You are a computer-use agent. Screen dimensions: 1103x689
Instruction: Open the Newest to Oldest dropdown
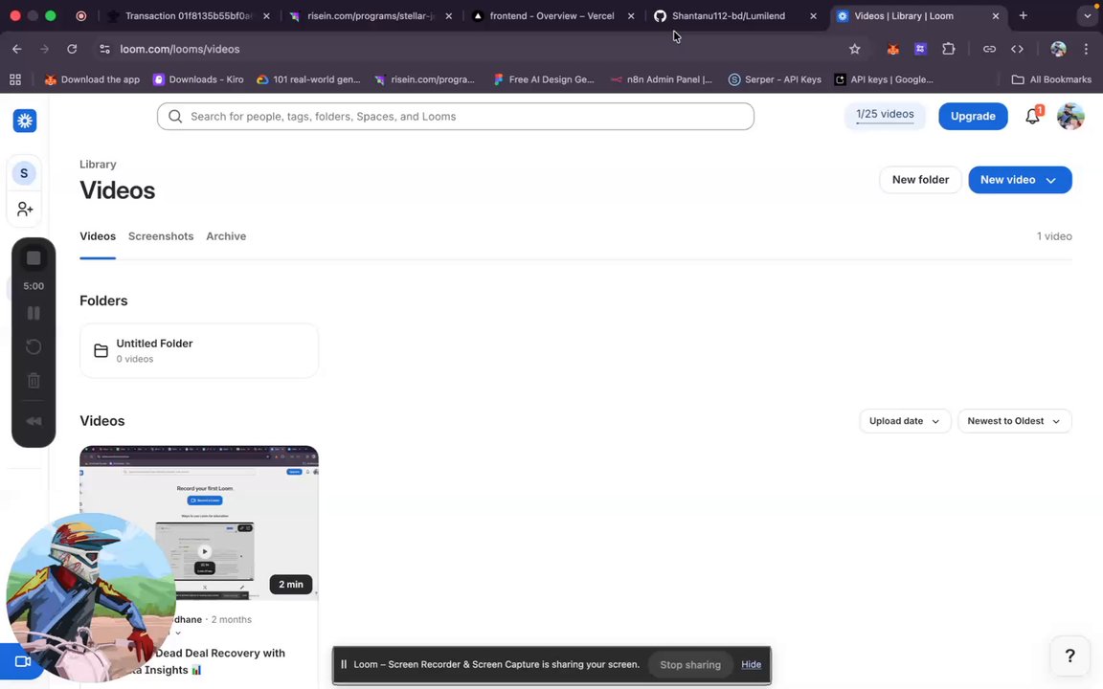(x=1014, y=421)
